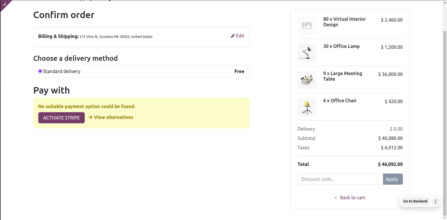447x220 pixels.
Task: Click the 'Taxes' label
Action: [303, 148]
